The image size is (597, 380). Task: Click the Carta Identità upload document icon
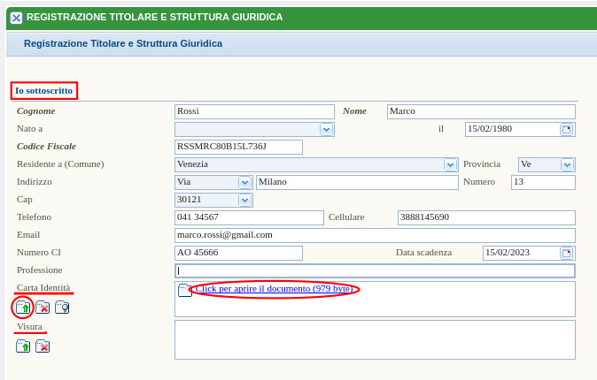tap(23, 308)
